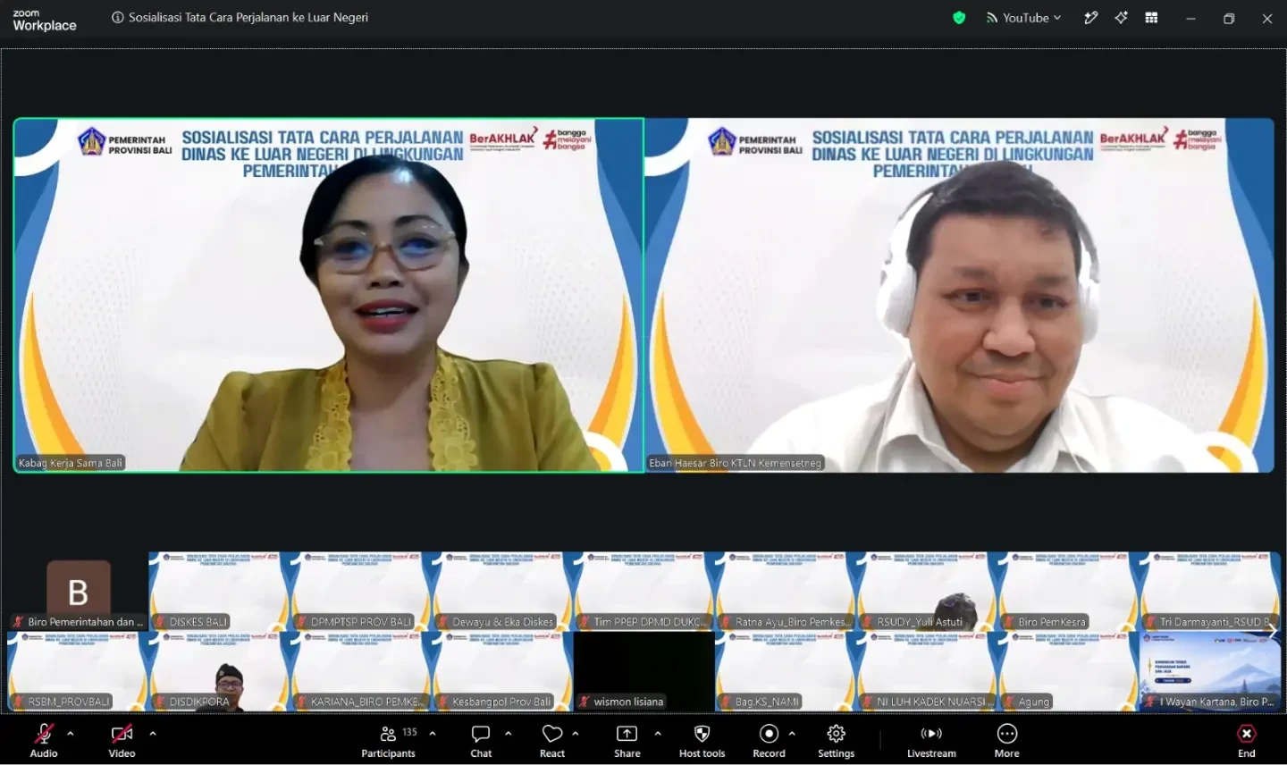
Task: Expand participants options caret
Action: click(x=433, y=733)
